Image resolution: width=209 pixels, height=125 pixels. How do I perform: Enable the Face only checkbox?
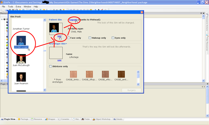[x=68, y=38]
